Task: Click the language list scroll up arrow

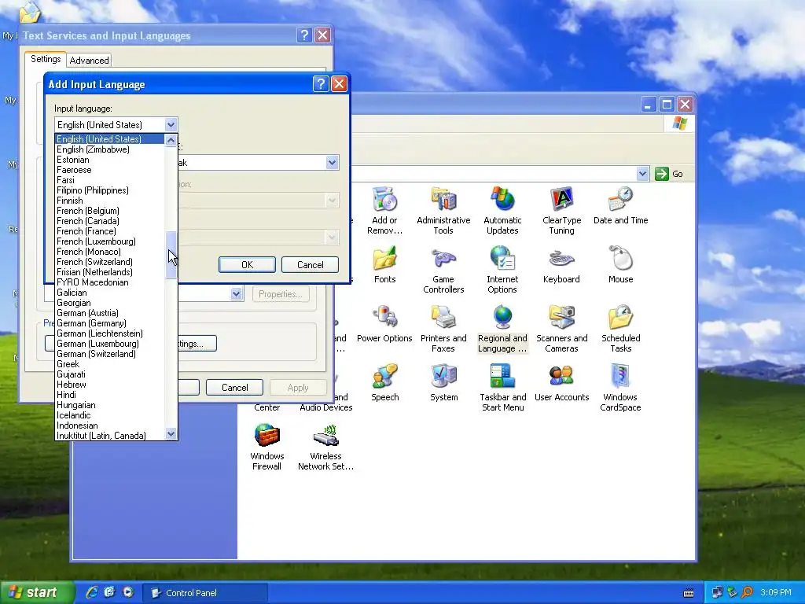Action: [171, 140]
